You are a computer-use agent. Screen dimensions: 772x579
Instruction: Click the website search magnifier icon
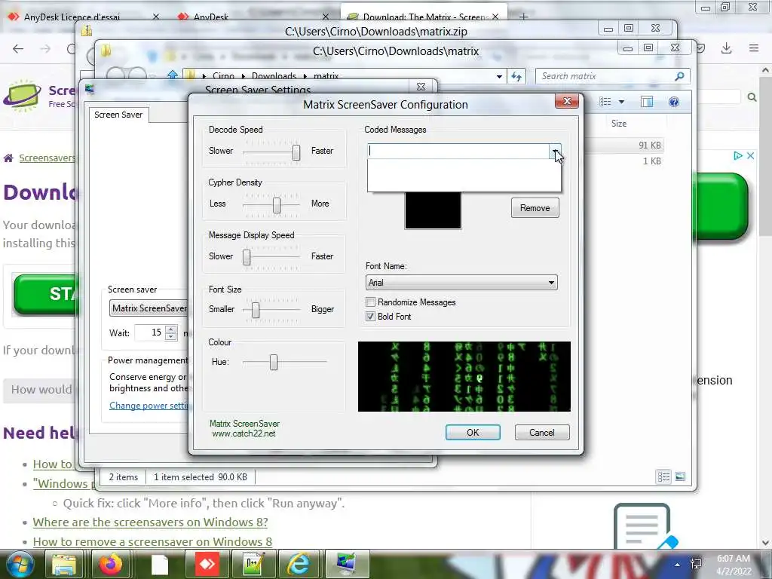click(752, 97)
